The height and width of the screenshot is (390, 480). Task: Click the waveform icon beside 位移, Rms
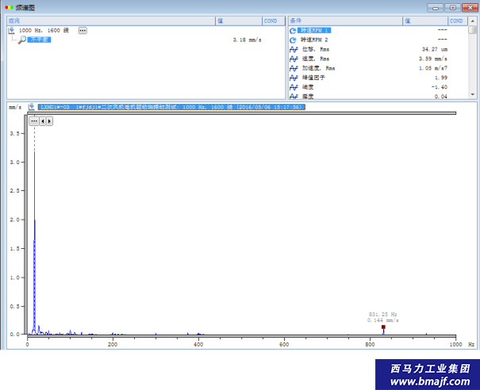click(293, 49)
